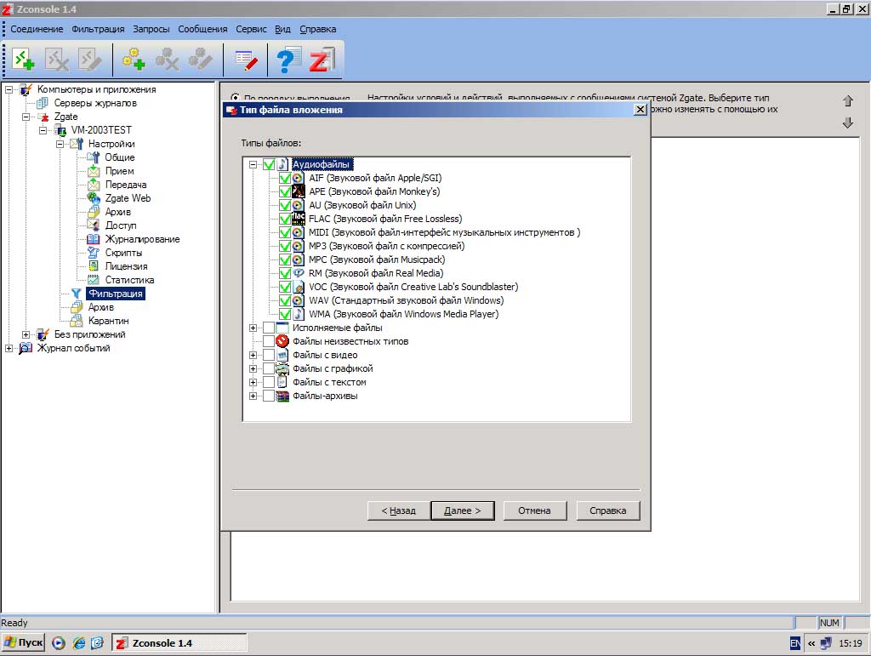This screenshot has height=656, width=871.
Task: Click the Серверы журналов icon
Action: coord(43,103)
